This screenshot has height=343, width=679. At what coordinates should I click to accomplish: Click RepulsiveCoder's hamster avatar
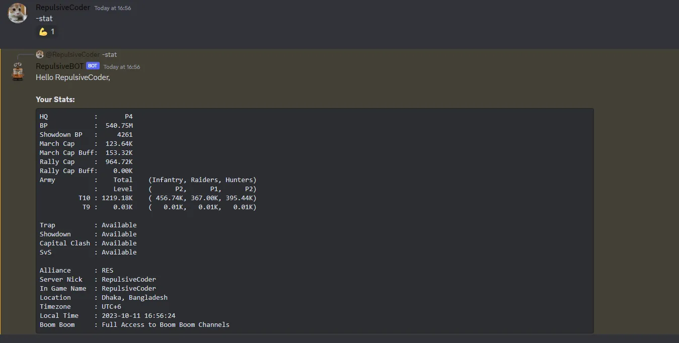click(17, 13)
